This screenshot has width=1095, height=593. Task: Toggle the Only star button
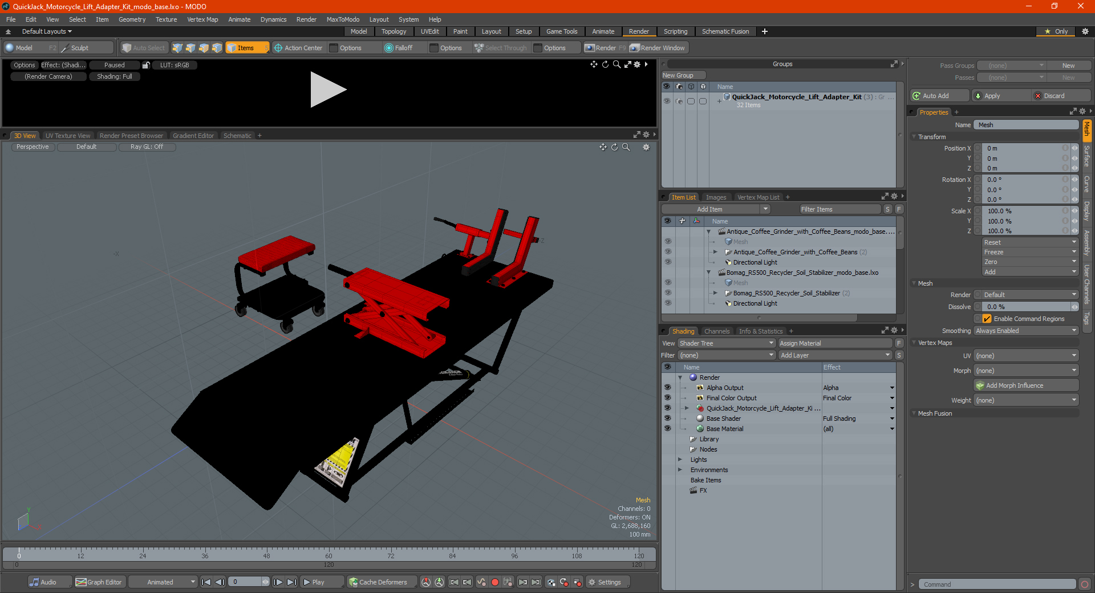[1057, 31]
